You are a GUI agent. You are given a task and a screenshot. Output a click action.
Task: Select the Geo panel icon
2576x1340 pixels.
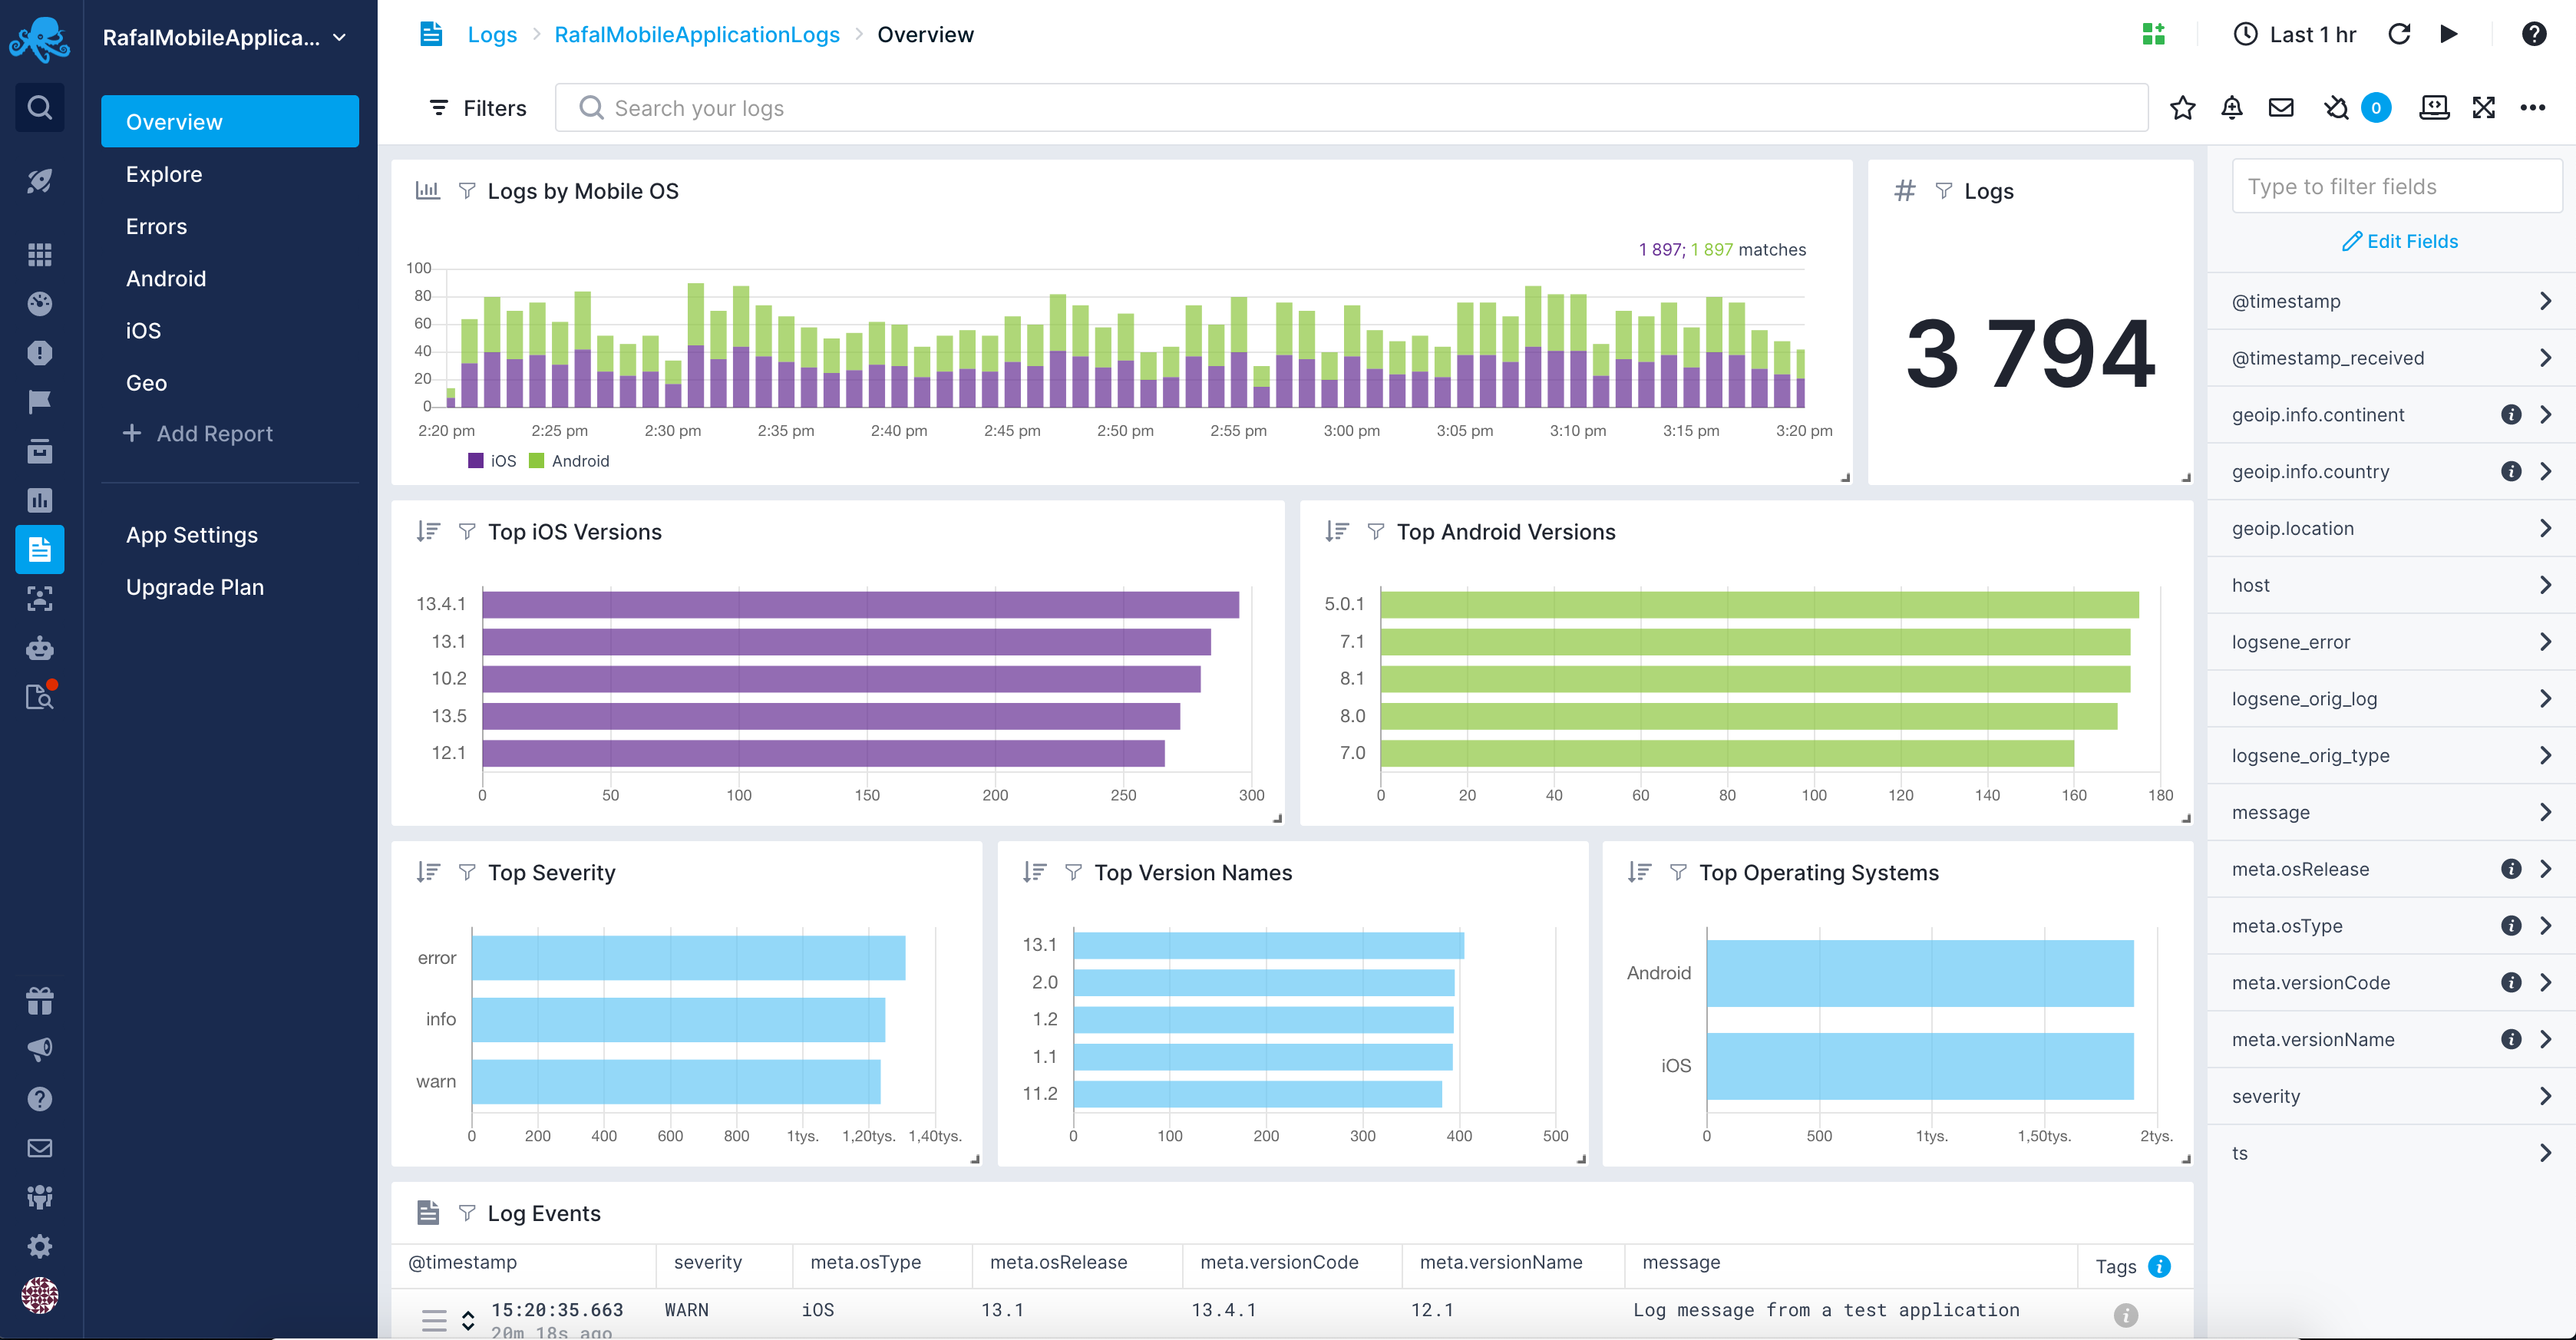coord(145,381)
